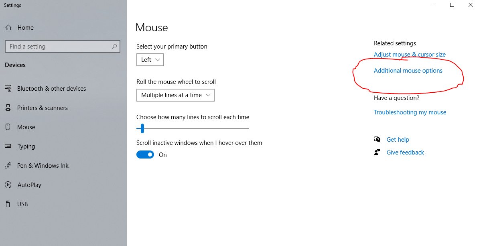Click the Printers & scanners icon
479x246 pixels.
8,108
